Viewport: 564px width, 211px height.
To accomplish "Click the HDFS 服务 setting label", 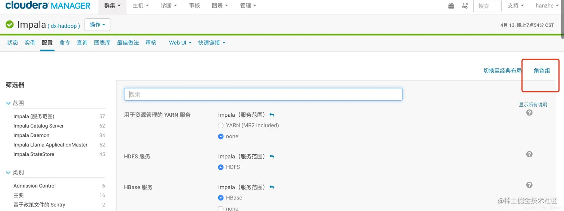I will tap(137, 157).
